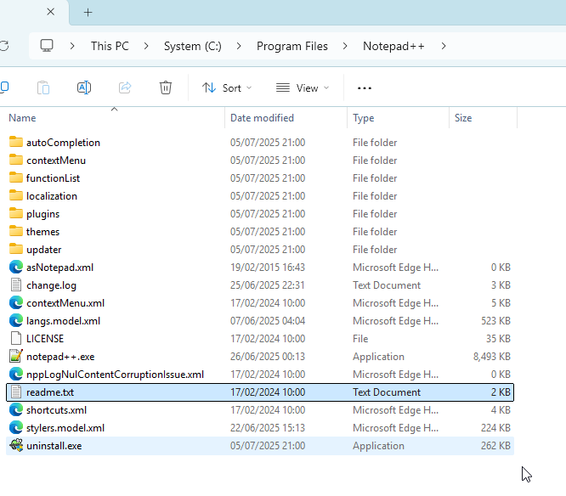Select the contextMenu folder
Image resolution: width=566 pixels, height=496 pixels.
56,161
